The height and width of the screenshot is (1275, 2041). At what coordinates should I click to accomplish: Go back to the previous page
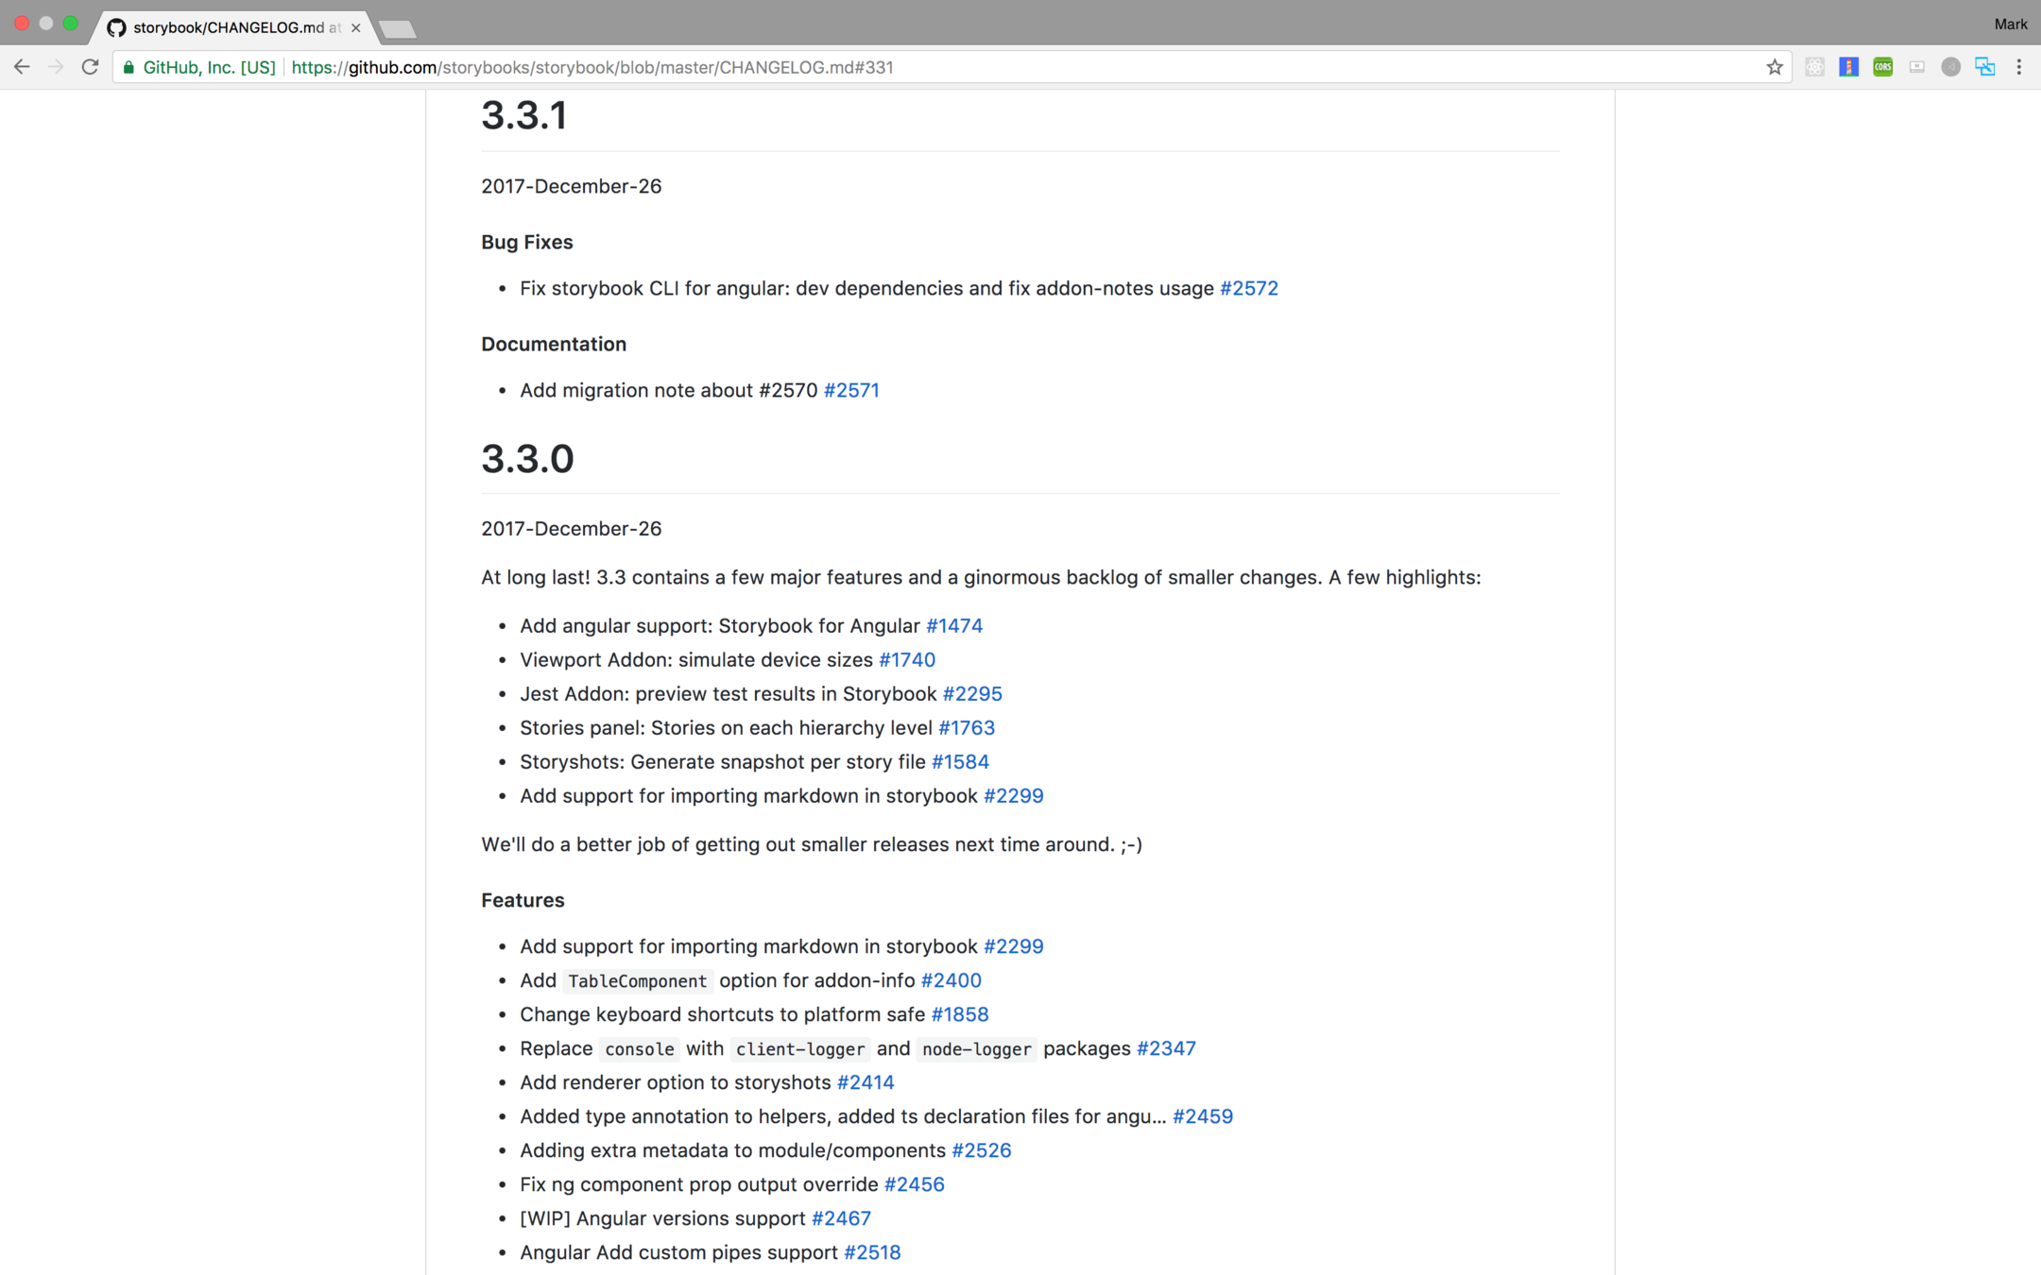pos(22,67)
